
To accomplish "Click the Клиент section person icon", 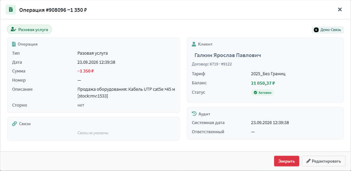I will 194,44.
